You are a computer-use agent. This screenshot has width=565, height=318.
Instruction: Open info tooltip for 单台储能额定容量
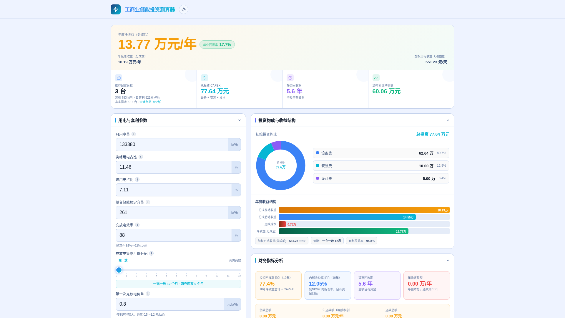pos(148,202)
